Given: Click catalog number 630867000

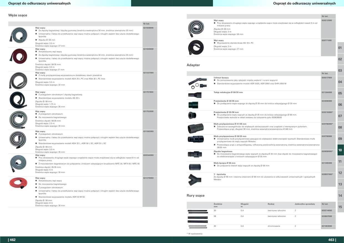Looking at the screenshot, I should (x=327, y=216).
